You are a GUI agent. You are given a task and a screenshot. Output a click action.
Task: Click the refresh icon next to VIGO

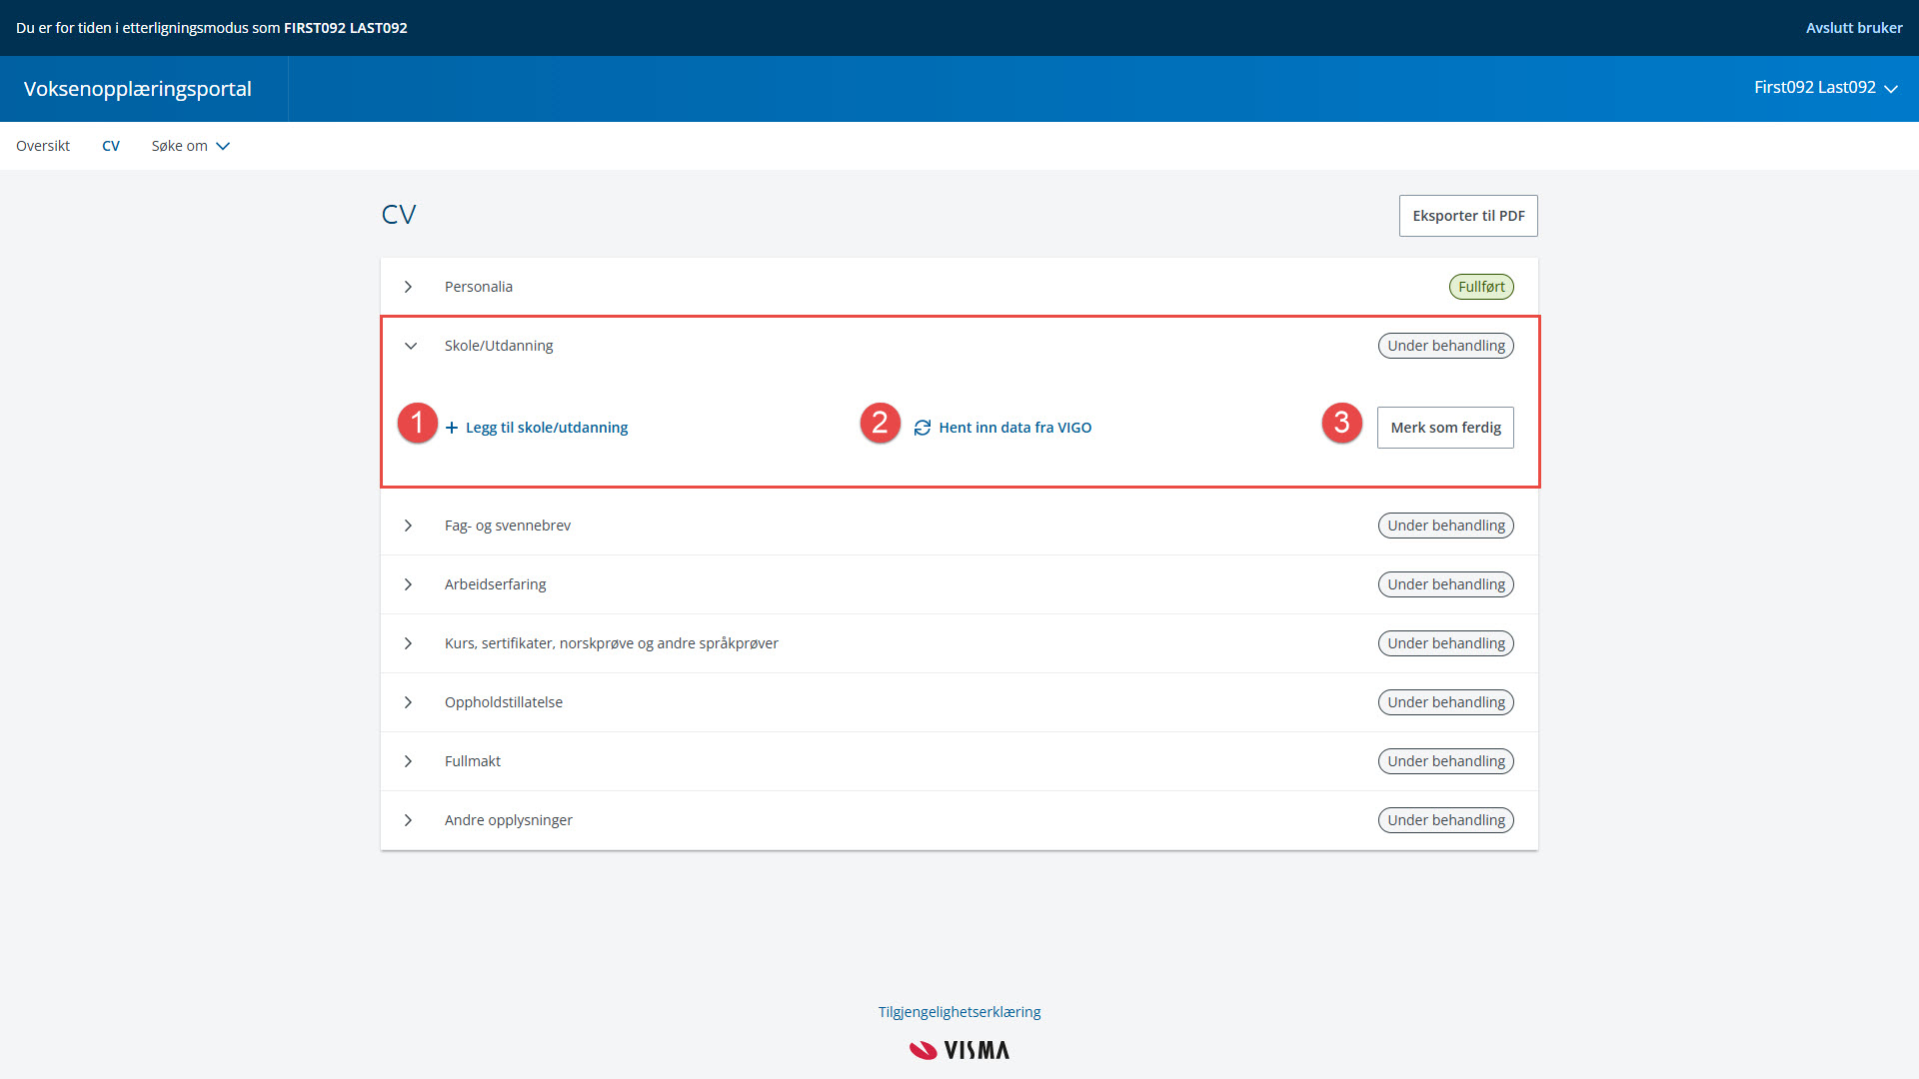tap(923, 428)
